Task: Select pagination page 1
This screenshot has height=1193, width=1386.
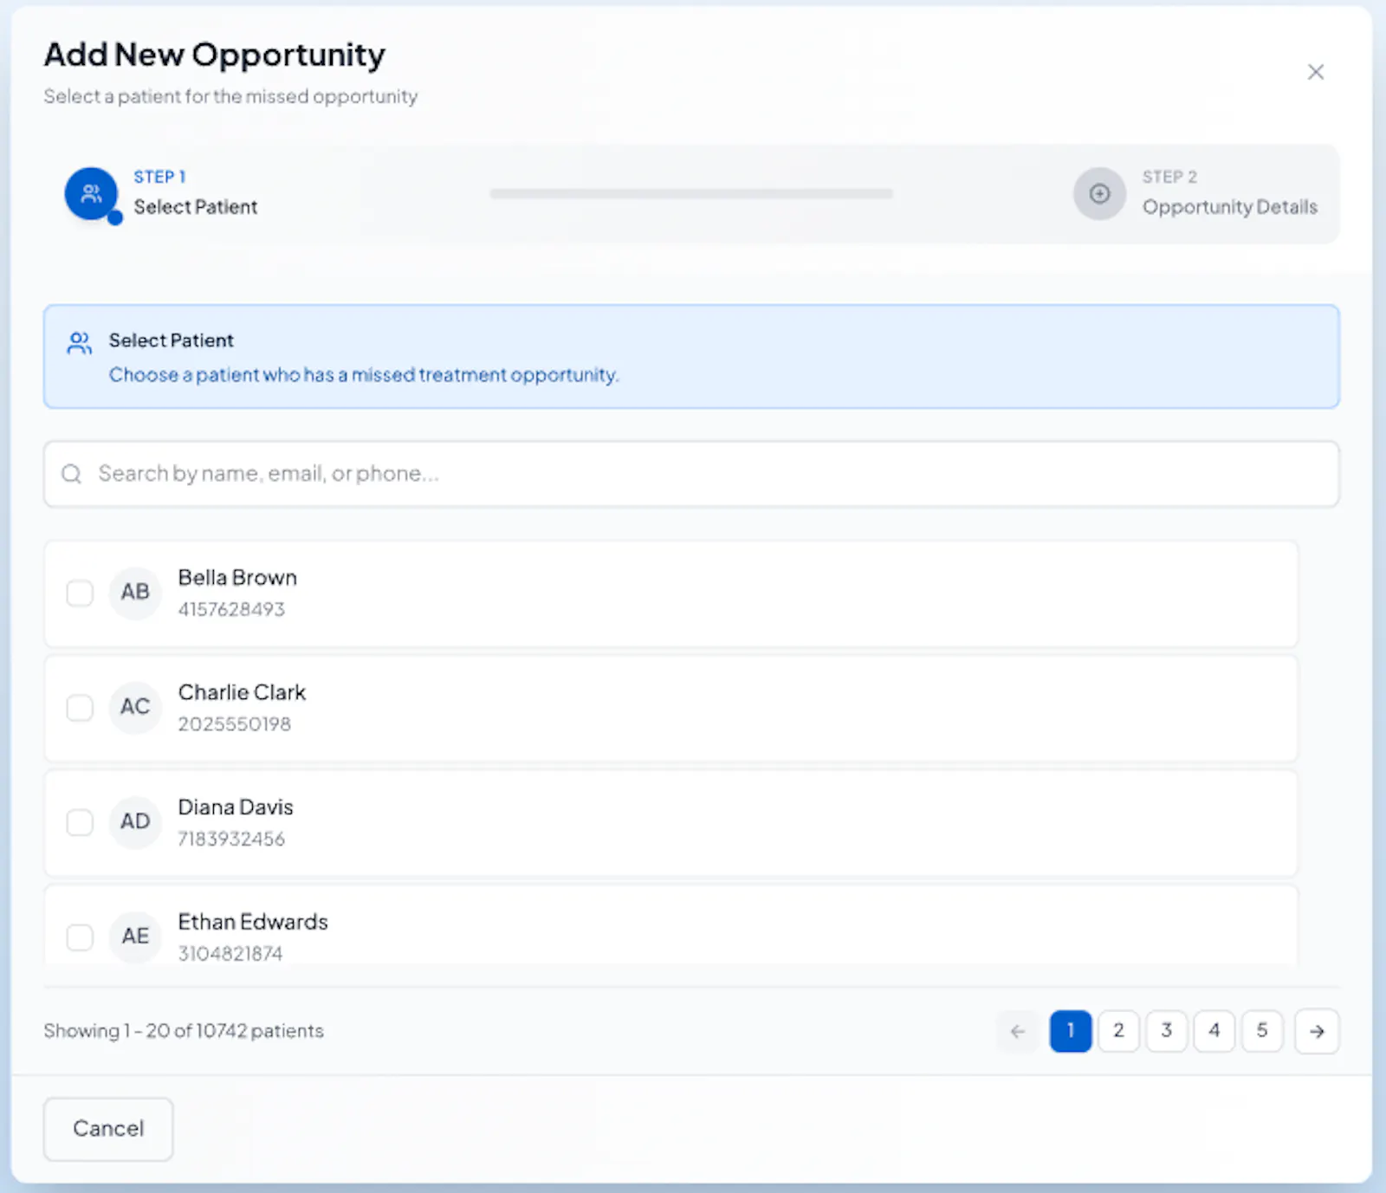Action: 1071,1031
